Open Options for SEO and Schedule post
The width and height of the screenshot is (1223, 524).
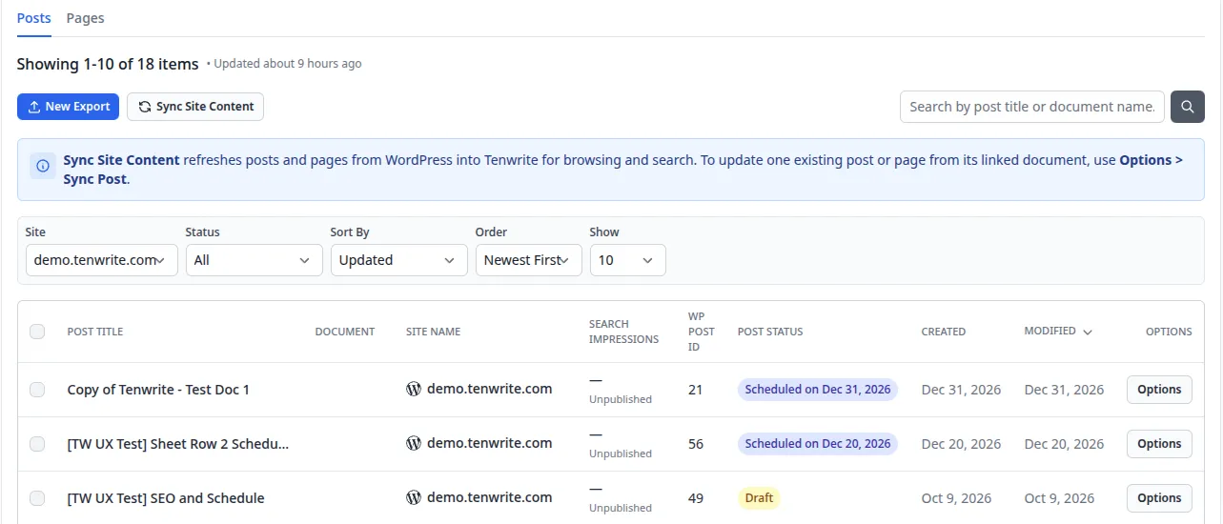pos(1159,498)
